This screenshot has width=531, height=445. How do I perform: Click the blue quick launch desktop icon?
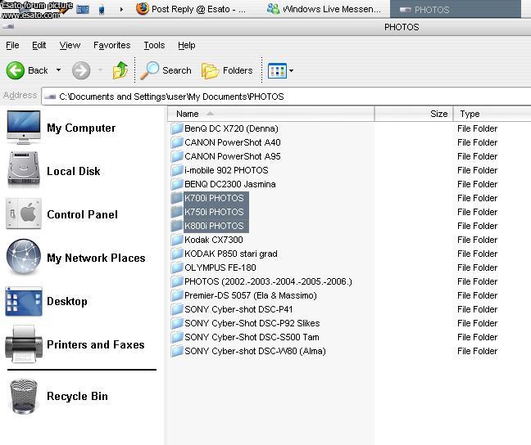point(83,10)
